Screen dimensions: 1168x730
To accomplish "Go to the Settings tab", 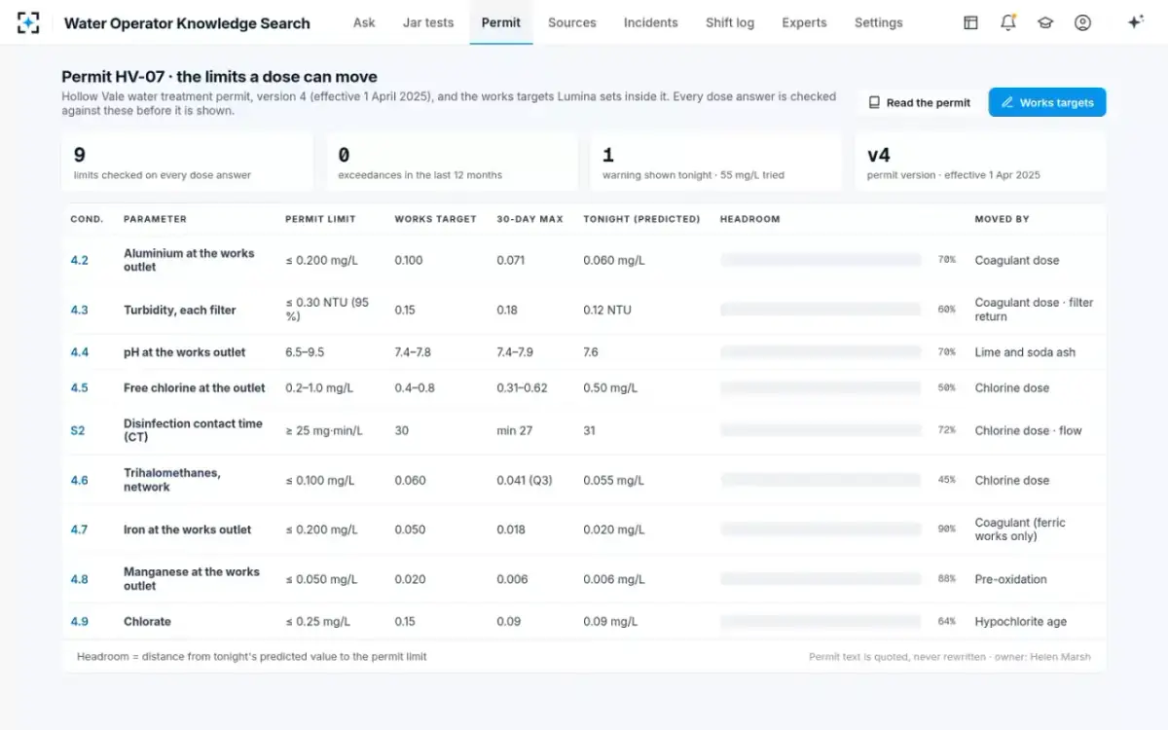I will coord(879,22).
